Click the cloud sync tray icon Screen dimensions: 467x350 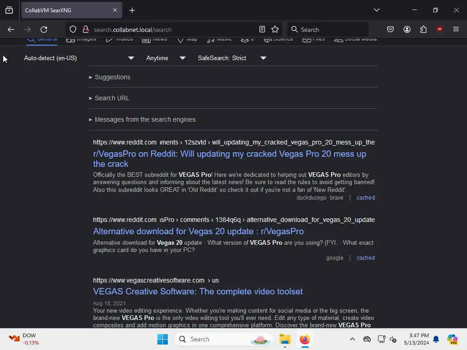click(367, 339)
